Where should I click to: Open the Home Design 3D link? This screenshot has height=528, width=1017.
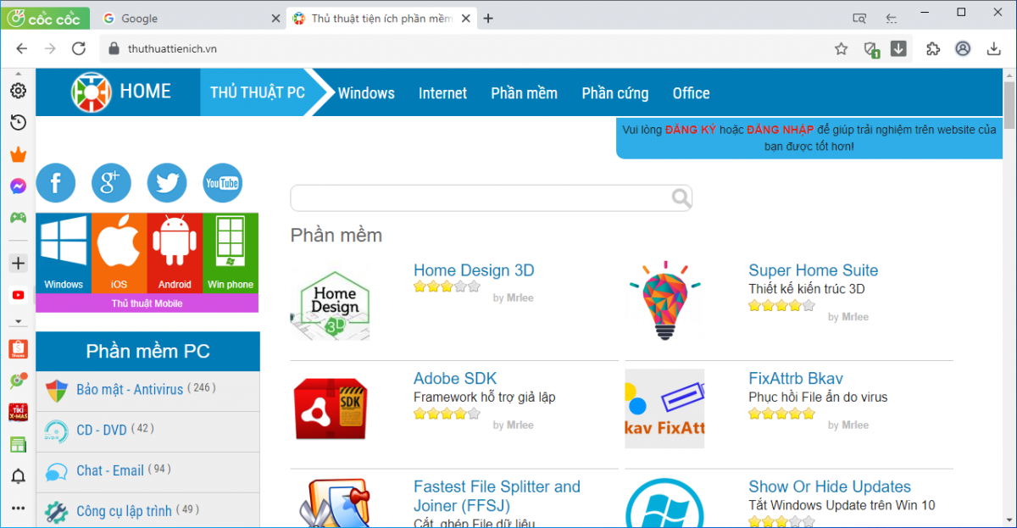tap(474, 270)
